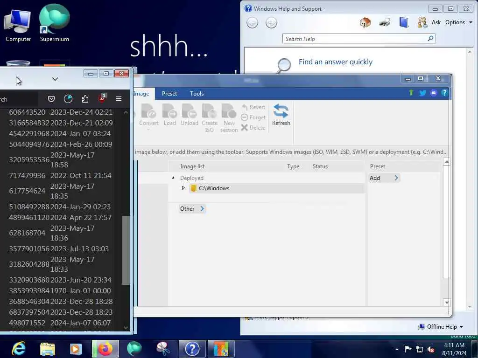Click the Forget toolbar item
Image resolution: width=478 pixels, height=358 pixels.
(253, 117)
